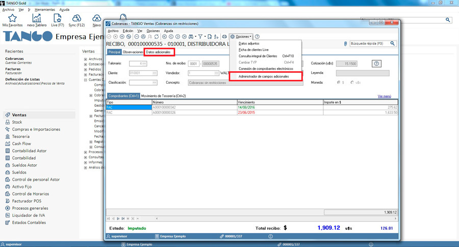Click the binoculars search icon
Viewport: 459px width, 247px height.
click(191, 37)
